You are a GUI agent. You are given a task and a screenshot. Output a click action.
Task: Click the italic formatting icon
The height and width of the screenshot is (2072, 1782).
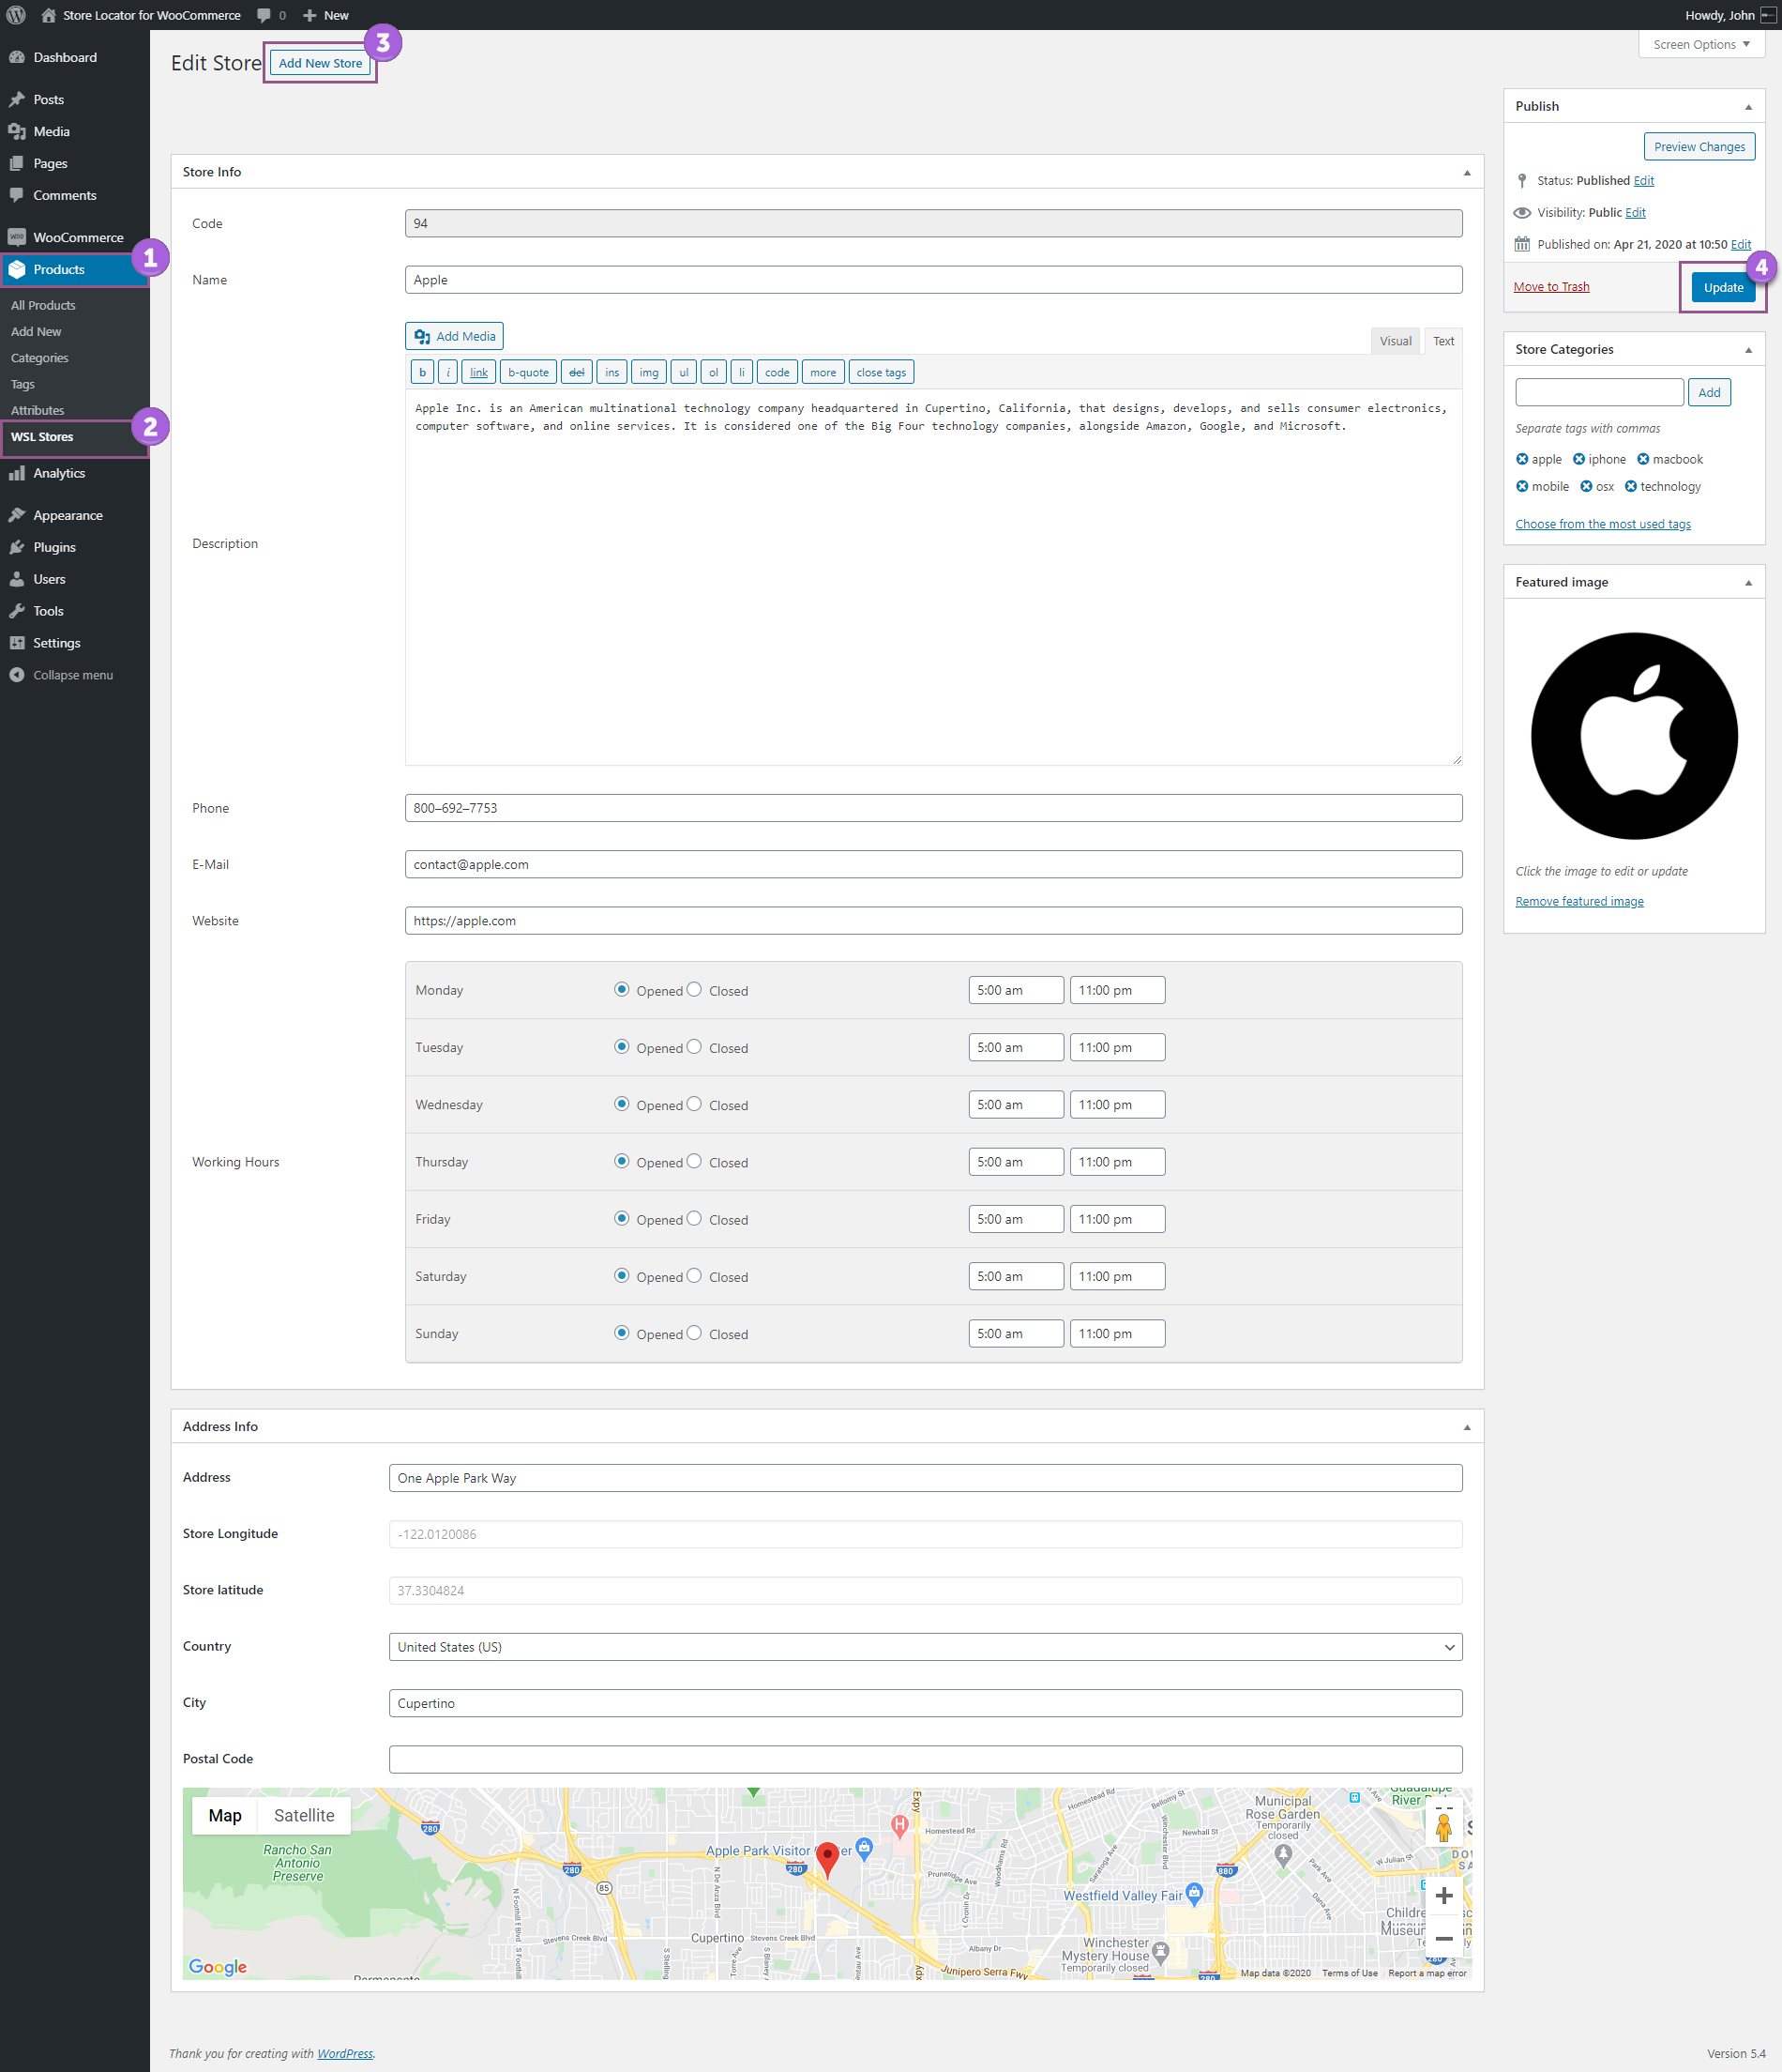tap(447, 371)
